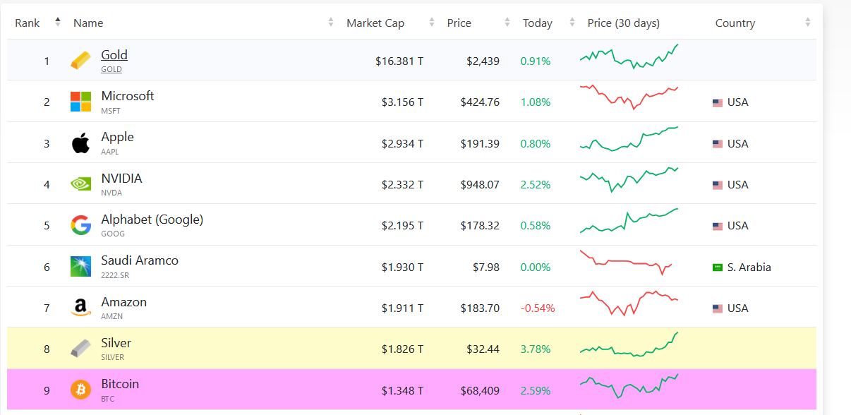Click the NVIDIA logo icon
The width and height of the screenshot is (851, 415).
pyautogui.click(x=80, y=184)
